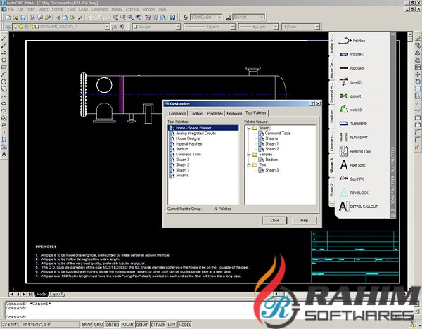Image resolution: width=422 pixels, height=329 pixels.
Task: Select the Rectangle draw tool
Action: point(4,67)
